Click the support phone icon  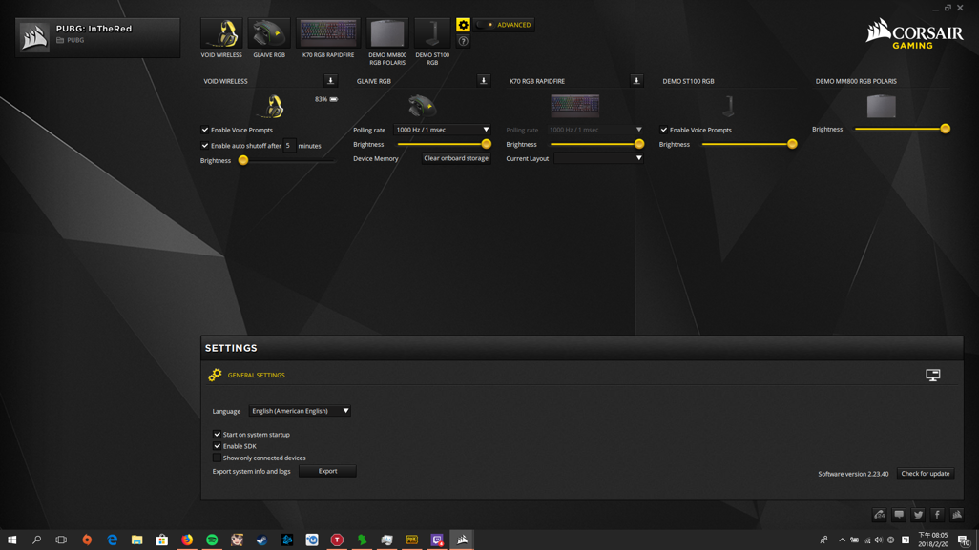[x=879, y=515]
